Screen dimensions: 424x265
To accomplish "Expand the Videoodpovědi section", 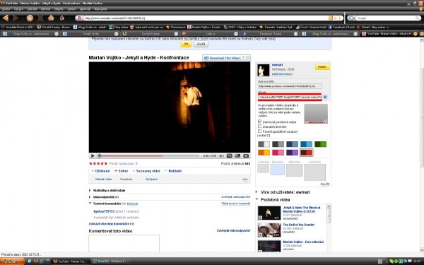I will [104, 197].
